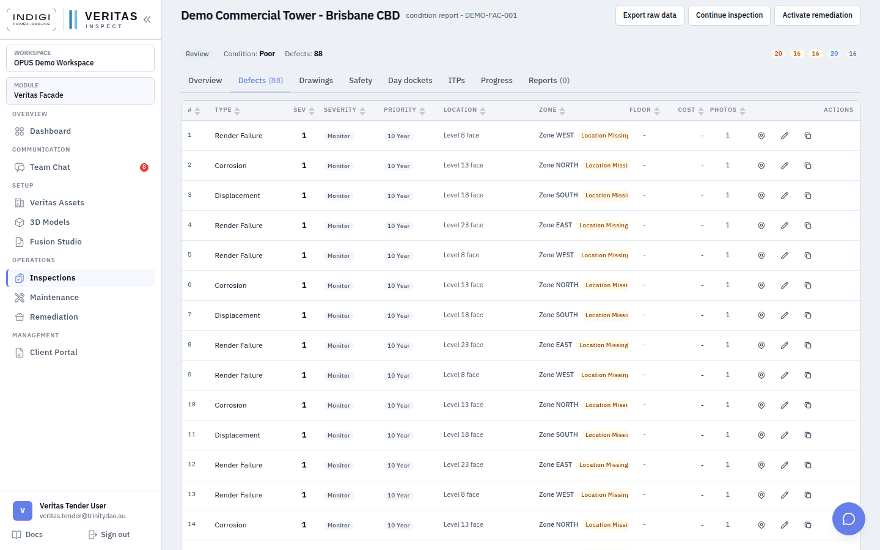The image size is (880, 550).
Task: Sort table by PRIORITY column
Action: click(x=405, y=111)
